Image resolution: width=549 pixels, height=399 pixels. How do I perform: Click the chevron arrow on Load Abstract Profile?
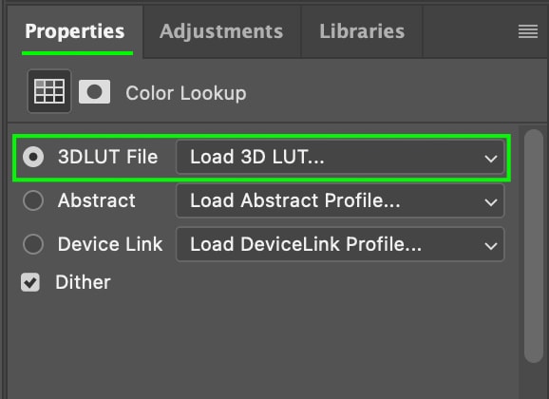[491, 202]
